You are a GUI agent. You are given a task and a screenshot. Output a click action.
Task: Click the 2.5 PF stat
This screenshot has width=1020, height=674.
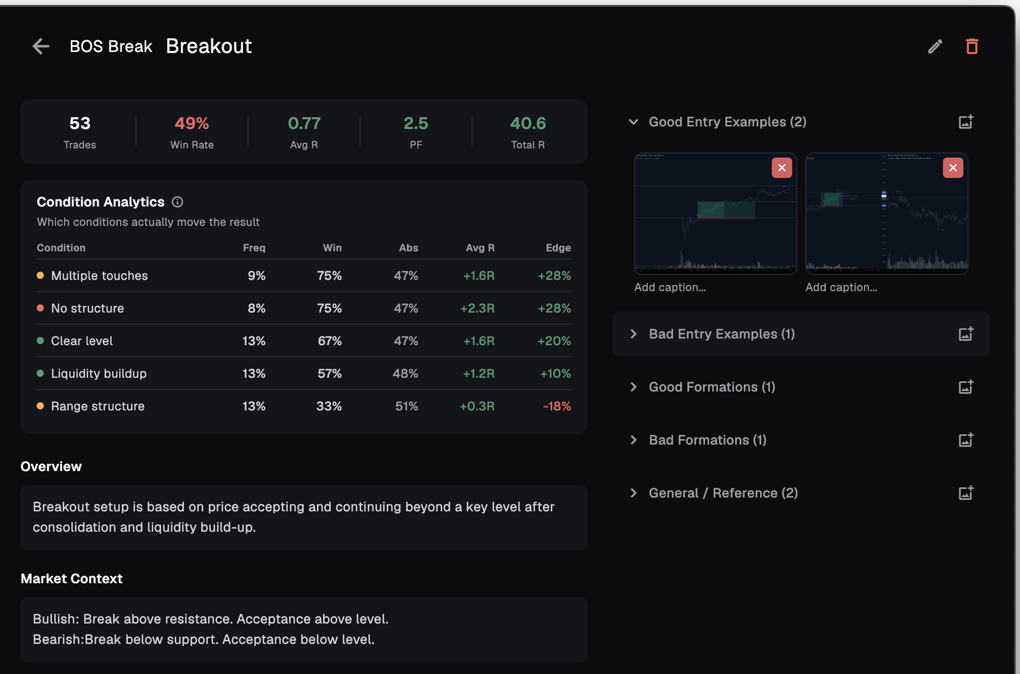click(416, 132)
